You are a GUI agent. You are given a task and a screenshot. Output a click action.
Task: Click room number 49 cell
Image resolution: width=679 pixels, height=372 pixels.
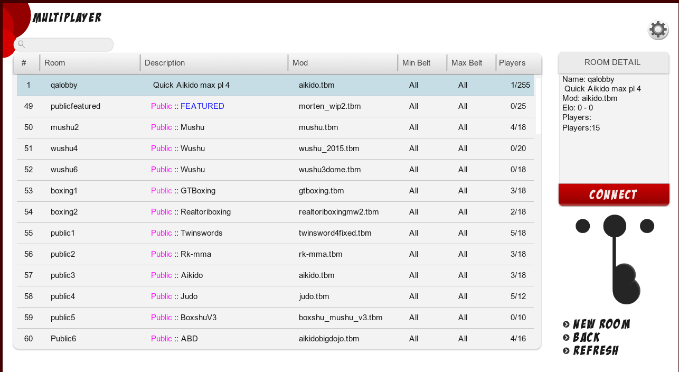(29, 106)
